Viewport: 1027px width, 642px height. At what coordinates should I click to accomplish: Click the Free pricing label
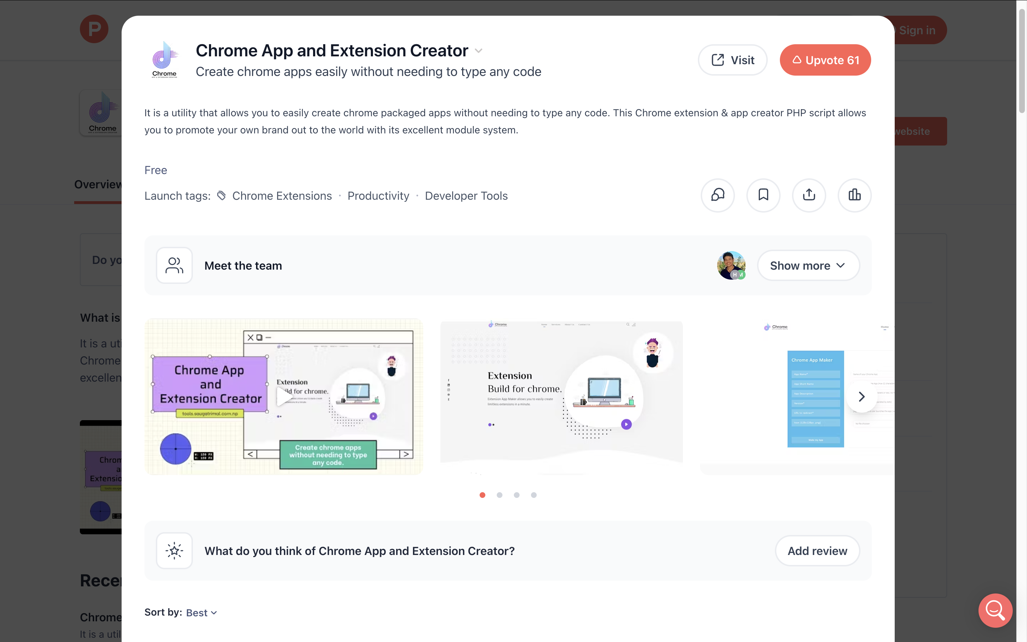click(x=156, y=170)
